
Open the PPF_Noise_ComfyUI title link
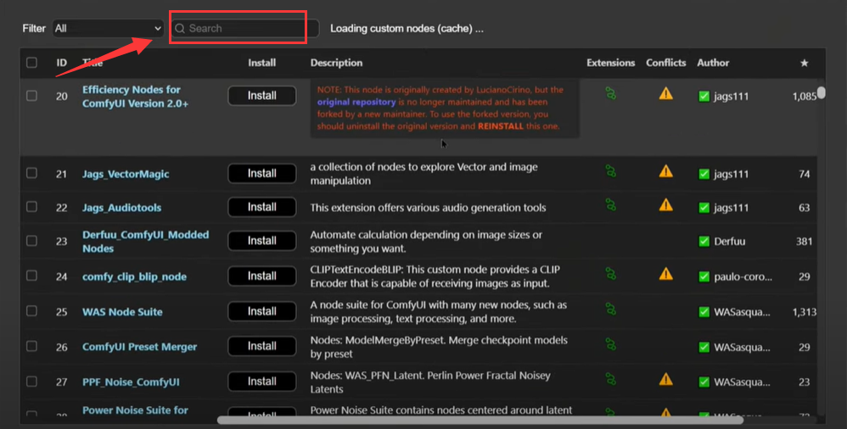coord(131,382)
